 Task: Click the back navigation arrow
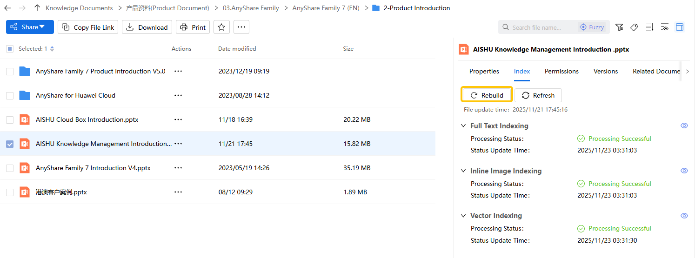click(x=7, y=8)
